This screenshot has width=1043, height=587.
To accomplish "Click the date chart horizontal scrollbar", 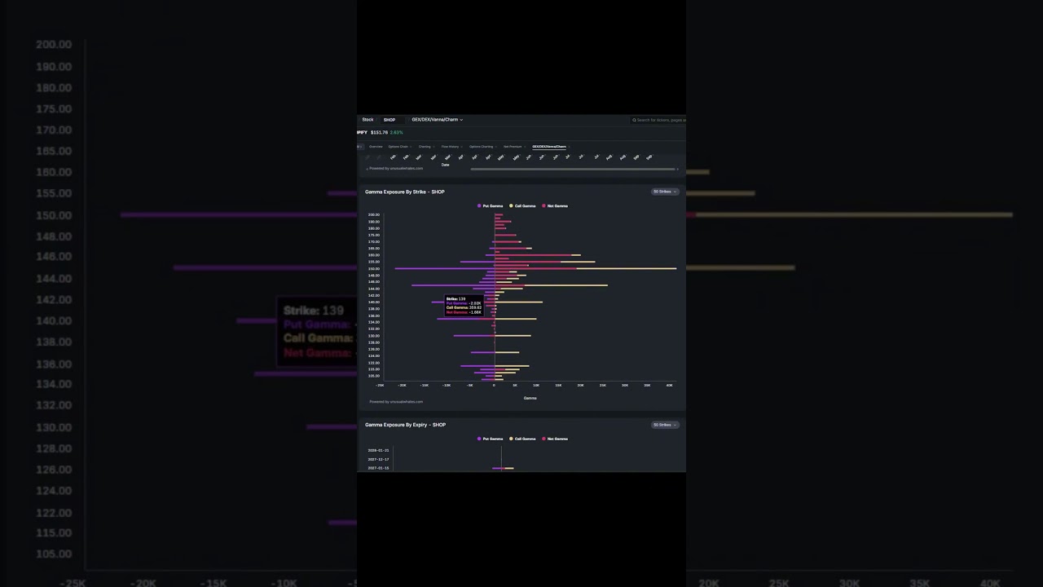I will click(x=572, y=169).
